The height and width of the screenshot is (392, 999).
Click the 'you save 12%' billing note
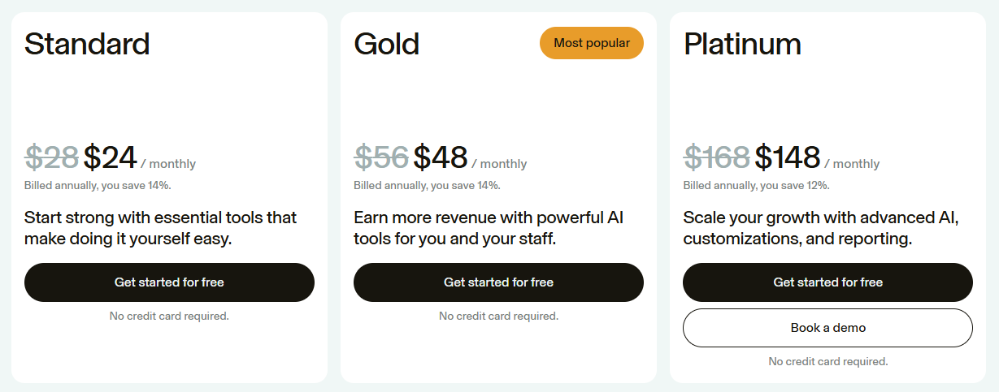(x=756, y=186)
